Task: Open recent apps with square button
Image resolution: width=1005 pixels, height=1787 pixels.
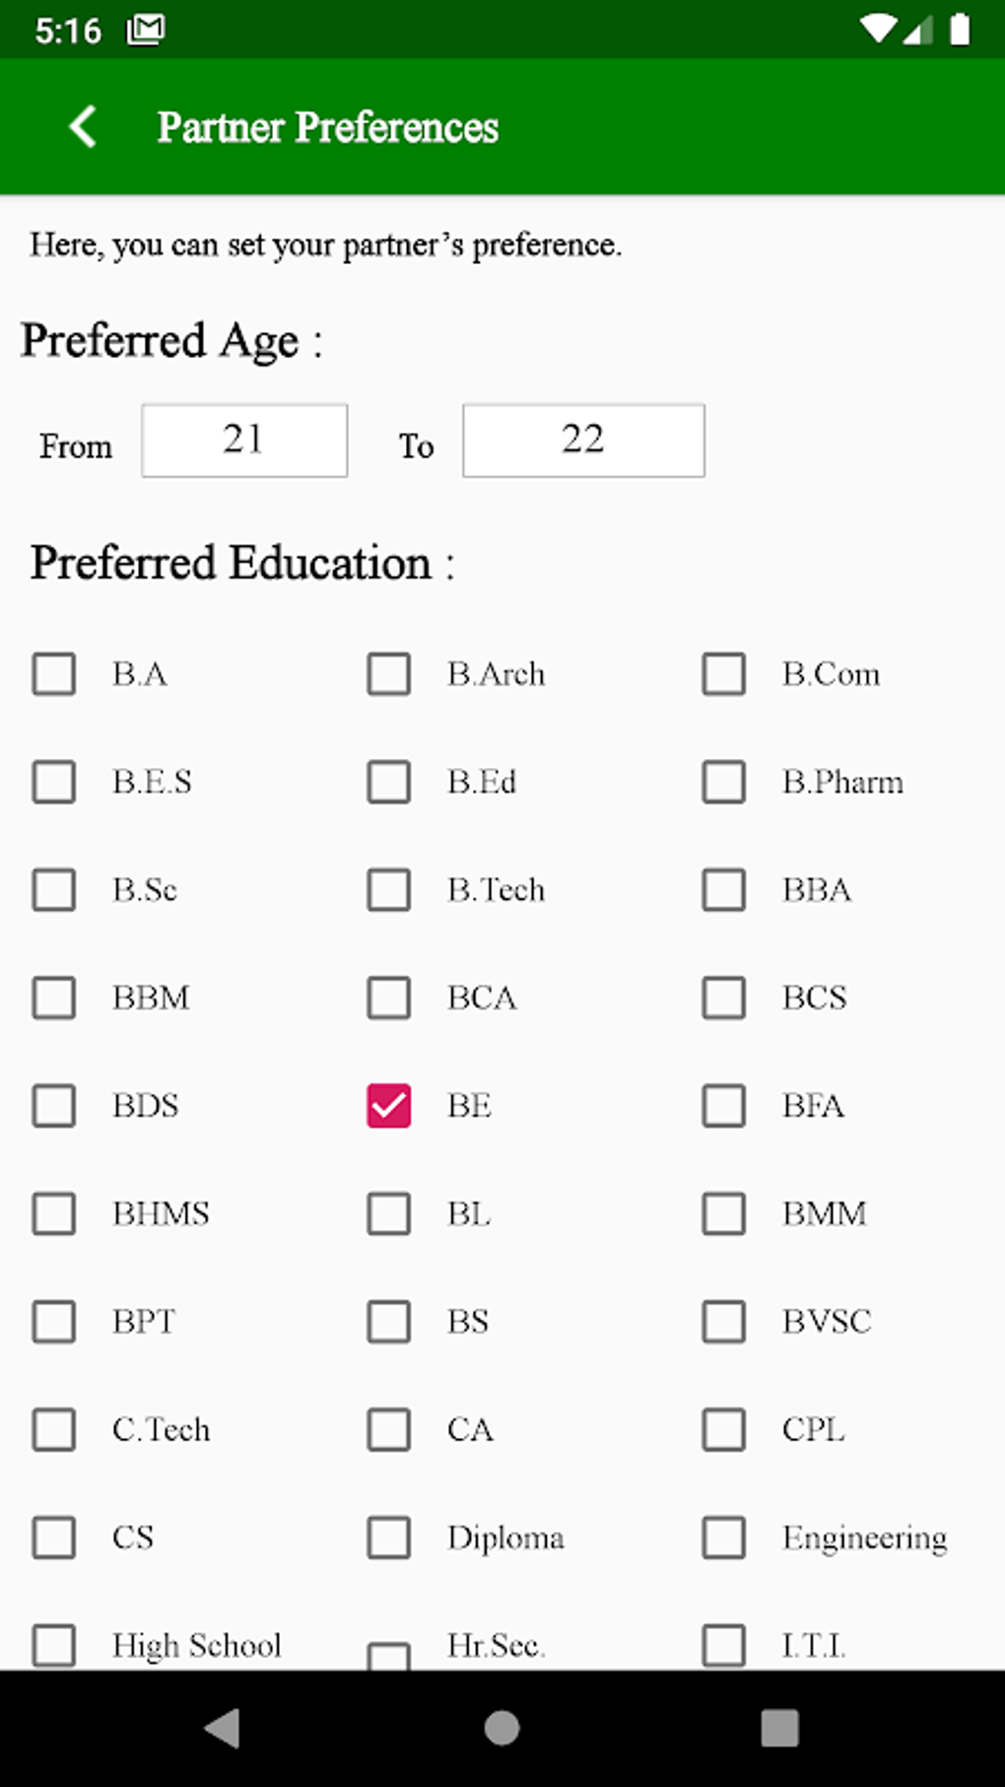Action: (779, 1728)
